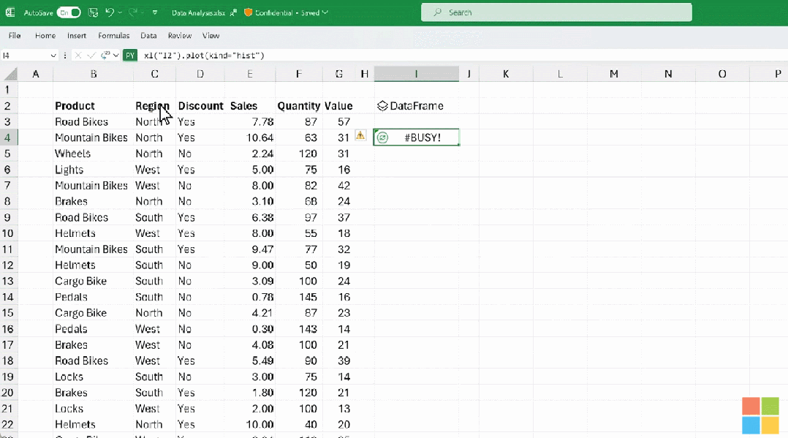Select the row 10 header
The width and height of the screenshot is (788, 438).
(x=8, y=233)
